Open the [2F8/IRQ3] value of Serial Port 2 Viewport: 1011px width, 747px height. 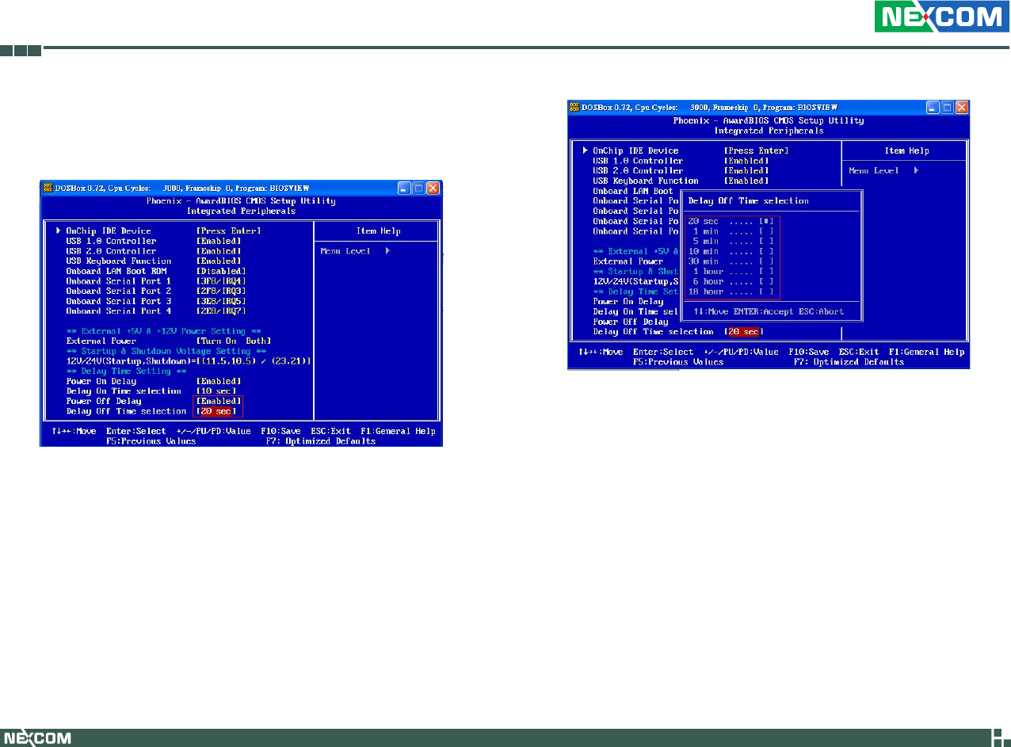[x=221, y=291]
